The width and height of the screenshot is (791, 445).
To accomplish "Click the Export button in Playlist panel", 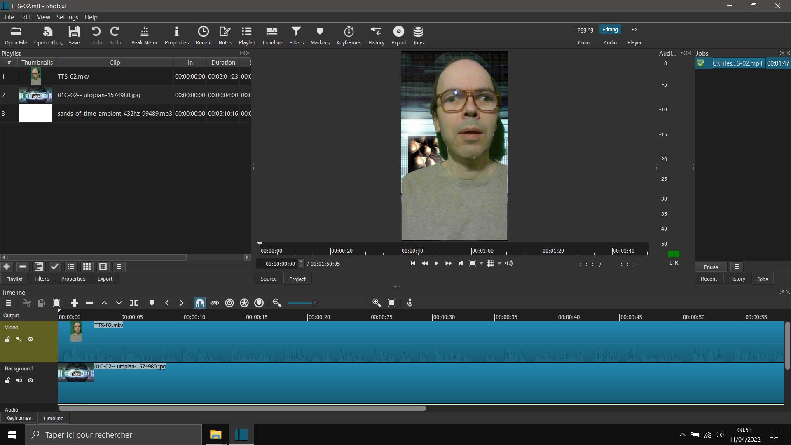I will (104, 278).
